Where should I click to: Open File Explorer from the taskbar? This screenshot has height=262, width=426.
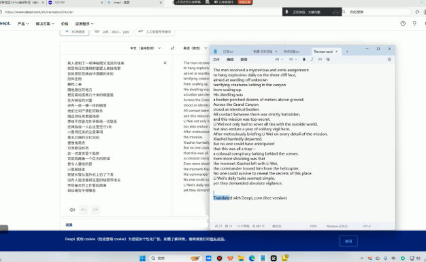[241, 258]
